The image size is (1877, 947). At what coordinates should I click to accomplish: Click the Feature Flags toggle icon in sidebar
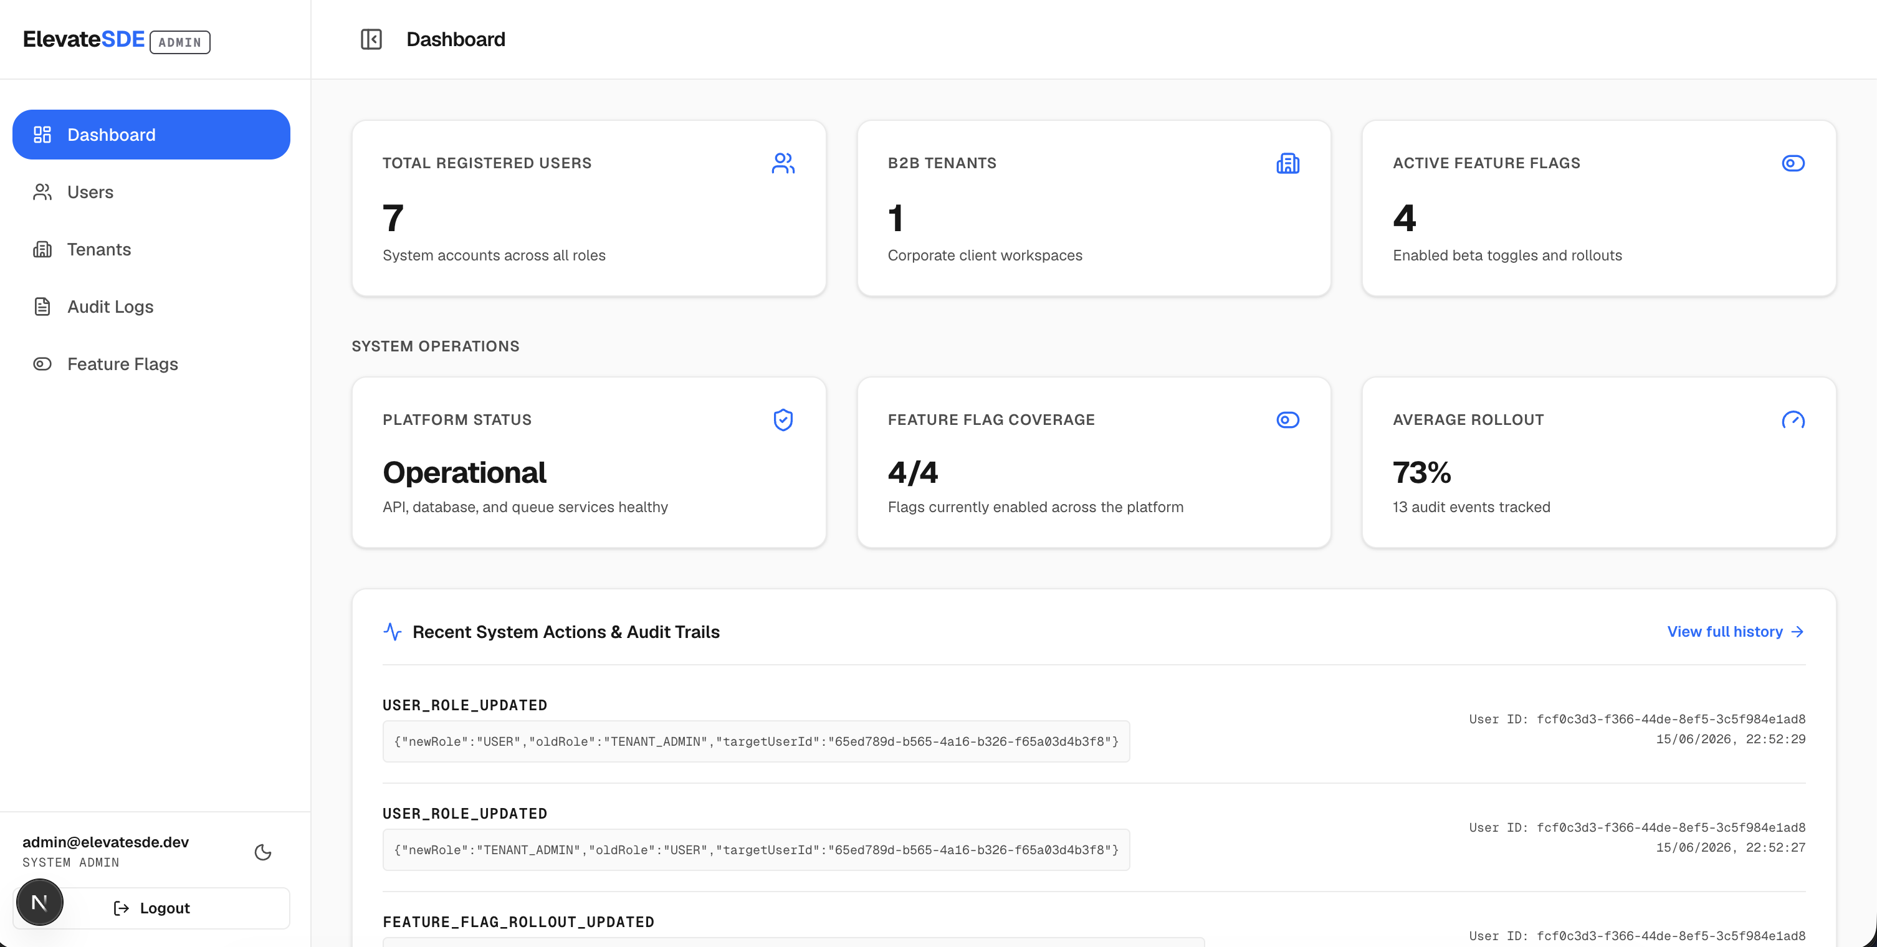[42, 363]
